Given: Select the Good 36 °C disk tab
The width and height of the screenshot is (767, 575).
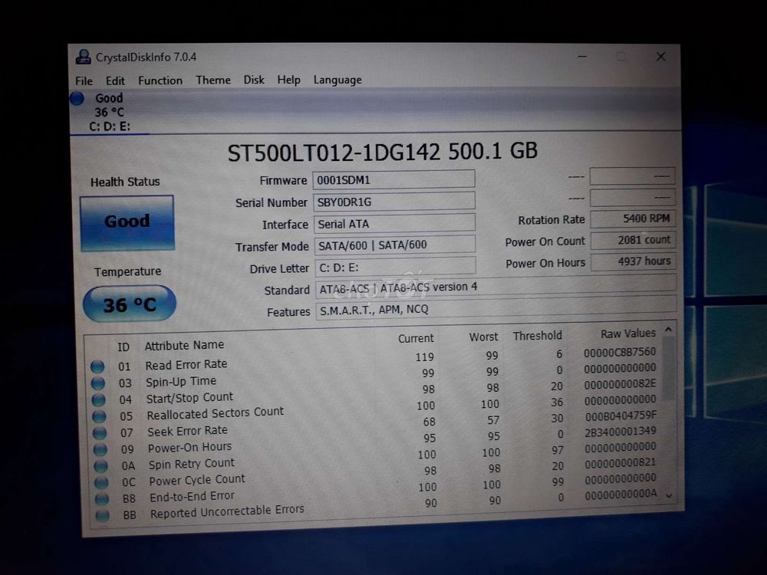Looking at the screenshot, I should tap(109, 113).
